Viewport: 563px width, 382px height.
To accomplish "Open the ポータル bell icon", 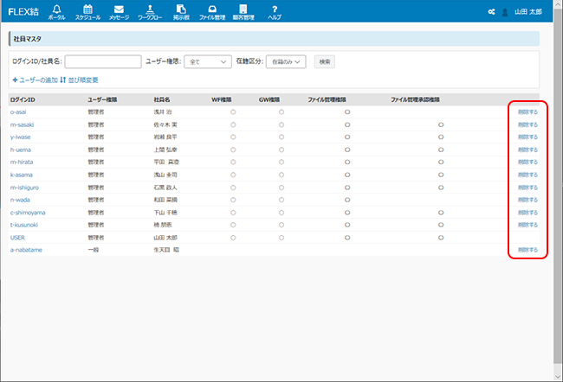I will tap(56, 12).
